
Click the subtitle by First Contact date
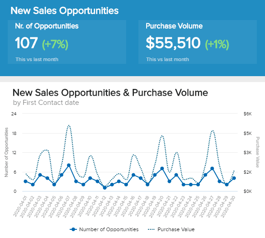pyautogui.click(x=46, y=103)
